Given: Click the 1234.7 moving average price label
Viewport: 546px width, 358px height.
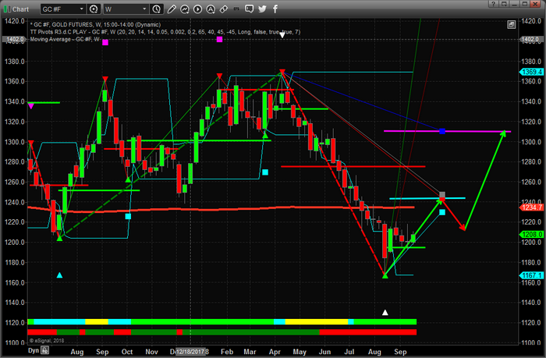Looking at the screenshot, I should click(x=530, y=207).
